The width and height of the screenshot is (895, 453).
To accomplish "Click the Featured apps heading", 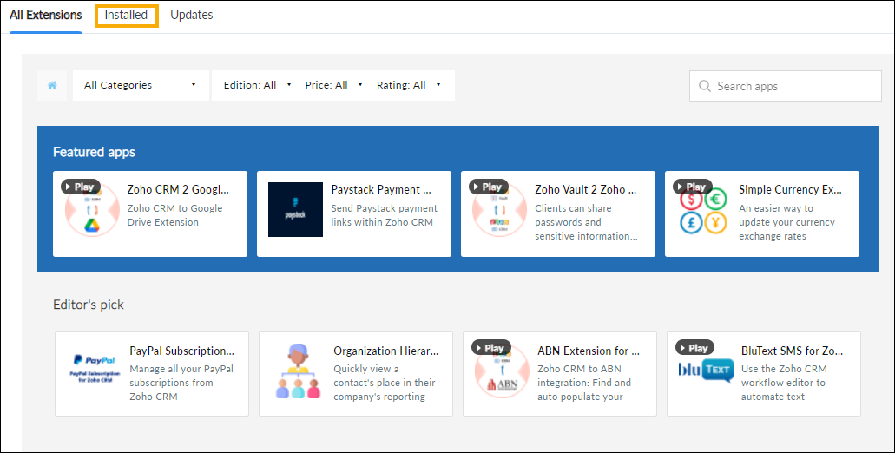I will (94, 153).
